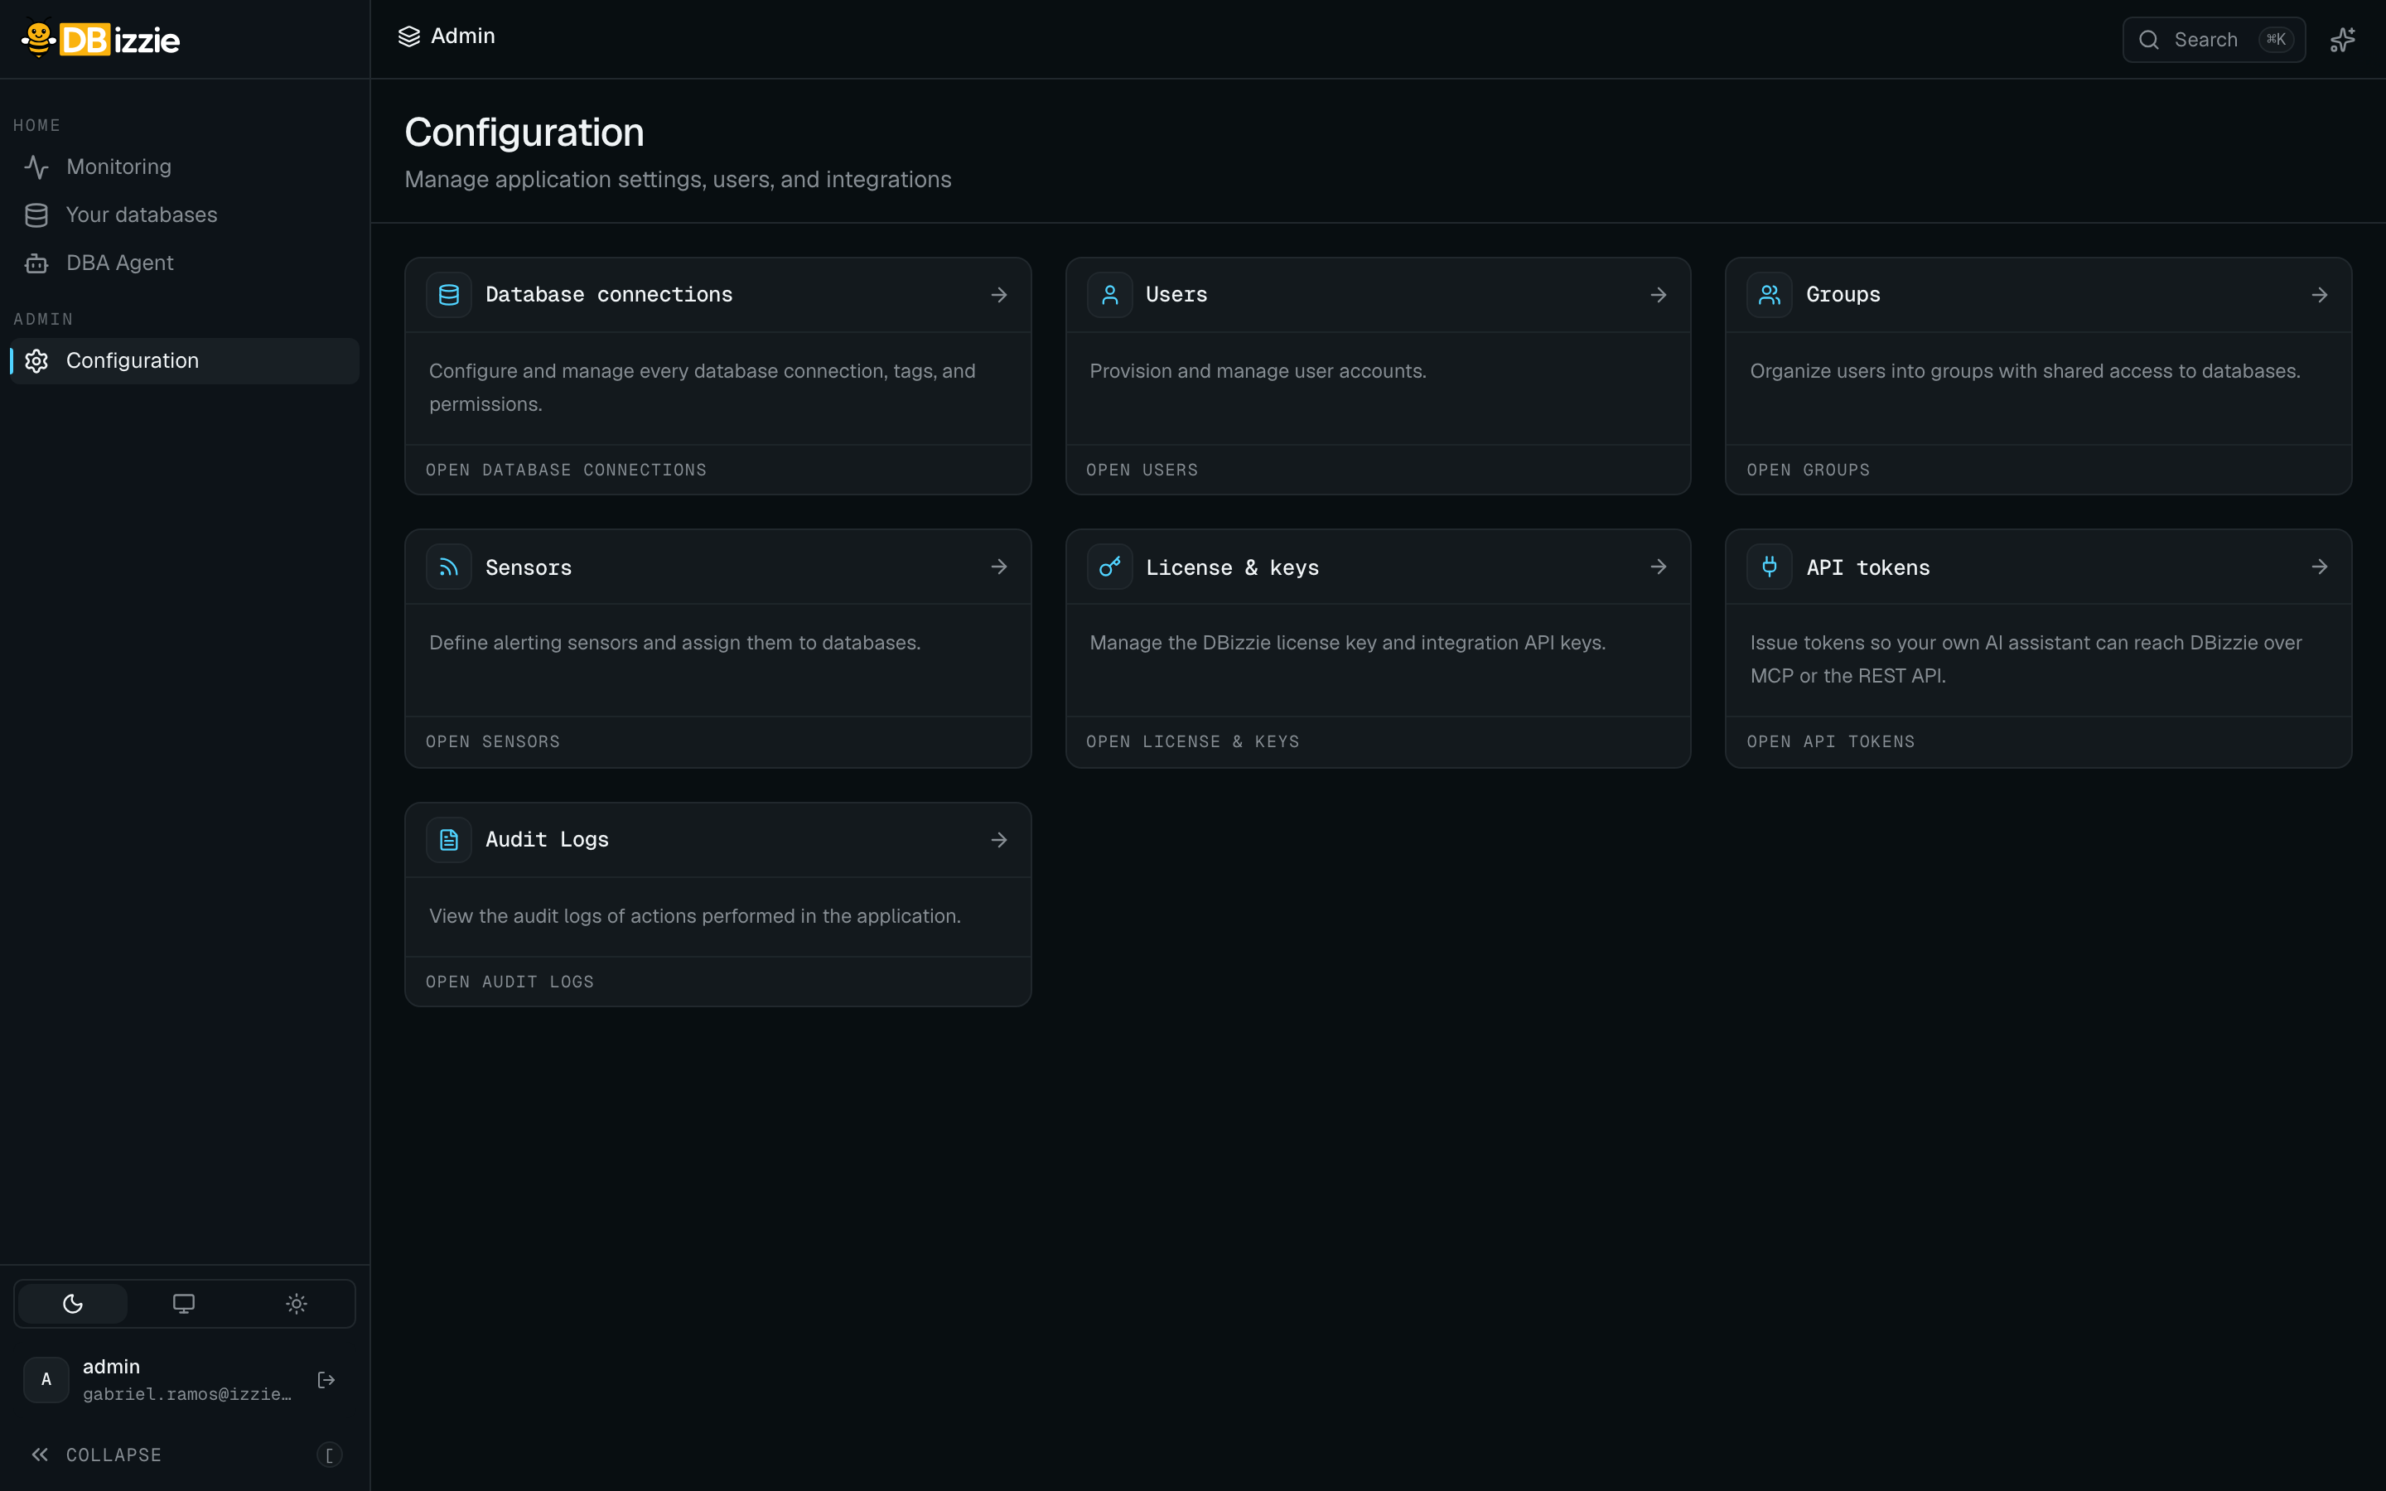Viewport: 2386px width, 1491px height.
Task: Click the Admin breadcrumb label
Action: (462, 36)
